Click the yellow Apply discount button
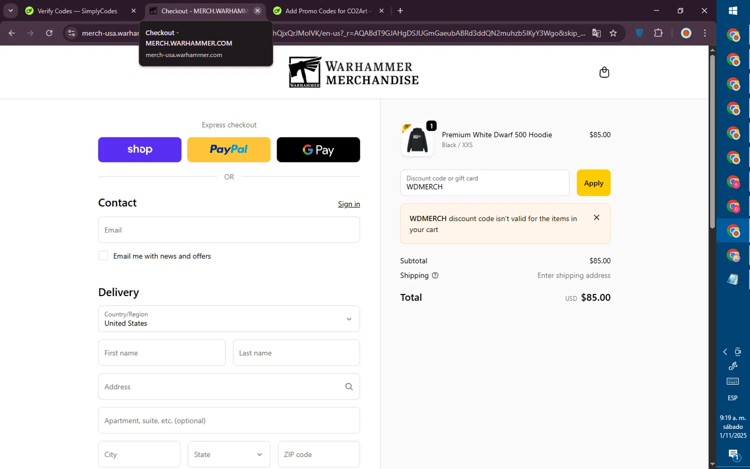 (x=593, y=183)
